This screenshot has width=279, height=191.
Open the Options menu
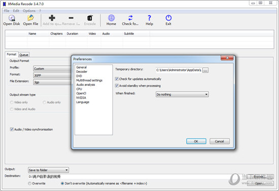click(x=29, y=11)
